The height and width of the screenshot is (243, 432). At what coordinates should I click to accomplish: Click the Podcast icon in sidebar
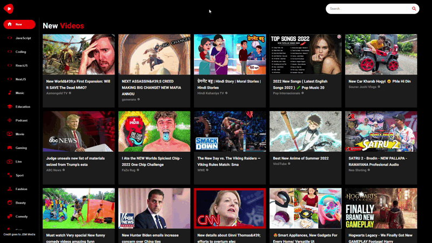10,120
